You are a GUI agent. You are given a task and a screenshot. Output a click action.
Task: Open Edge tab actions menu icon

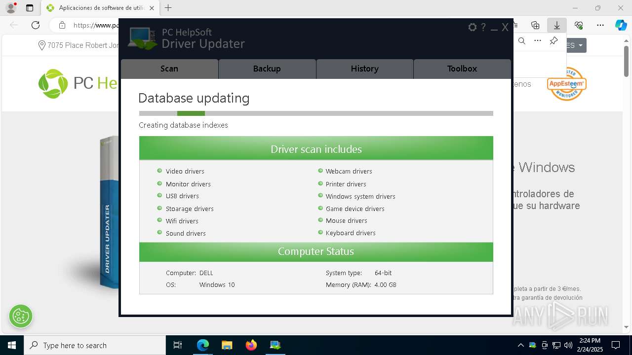pyautogui.click(x=30, y=8)
